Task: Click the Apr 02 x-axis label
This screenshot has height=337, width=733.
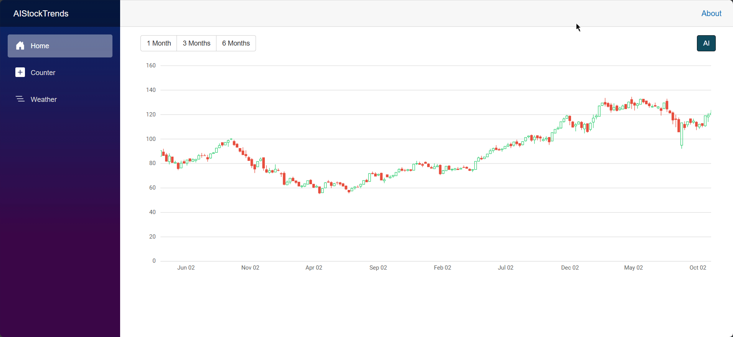Action: [314, 268]
